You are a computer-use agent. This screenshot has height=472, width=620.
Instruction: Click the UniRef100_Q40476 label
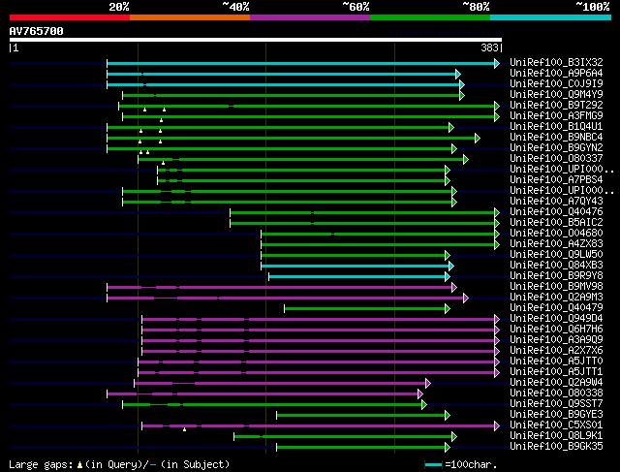click(x=556, y=212)
